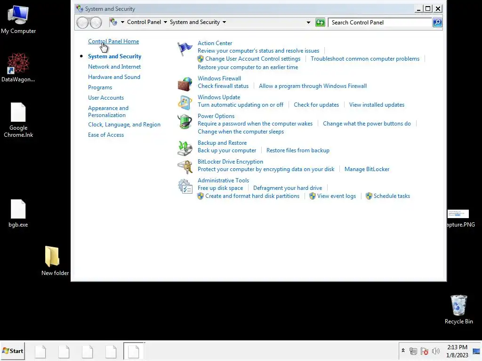Open Clock, Language, and Region category
The height and width of the screenshot is (361, 482).
pos(124,125)
